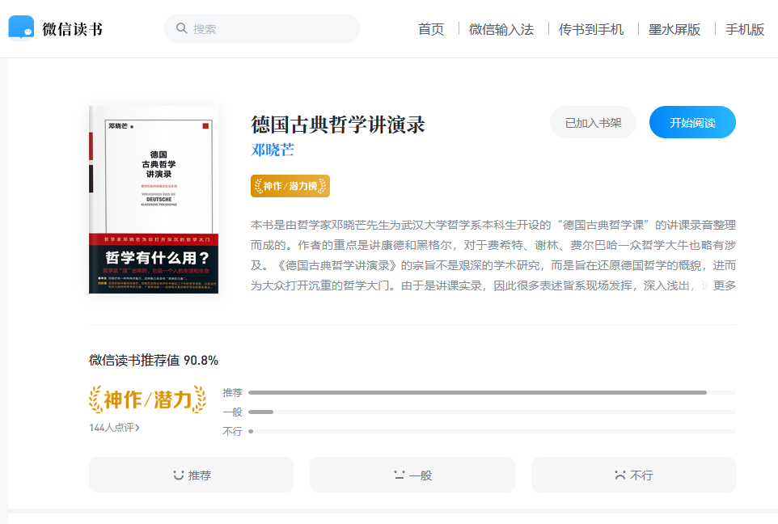Image resolution: width=778 pixels, height=524 pixels.
Task: Open the 微信输入法 navigation item
Action: [501, 29]
